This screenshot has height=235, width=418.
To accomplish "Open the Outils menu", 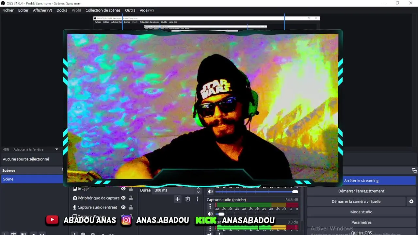I will pos(130,10).
